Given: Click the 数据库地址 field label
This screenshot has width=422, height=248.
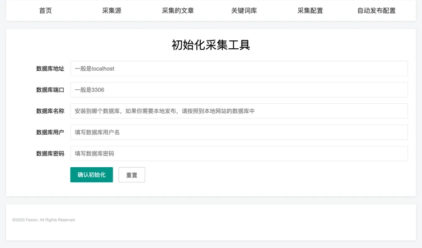Looking at the screenshot, I should (x=50, y=69).
